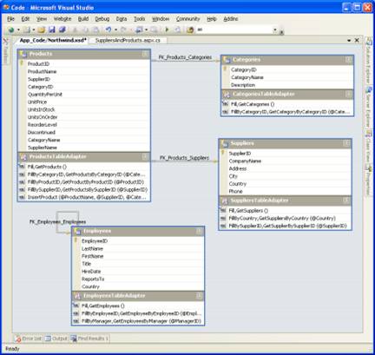
Task: Start debugging with the green play icon
Action: pos(167,30)
